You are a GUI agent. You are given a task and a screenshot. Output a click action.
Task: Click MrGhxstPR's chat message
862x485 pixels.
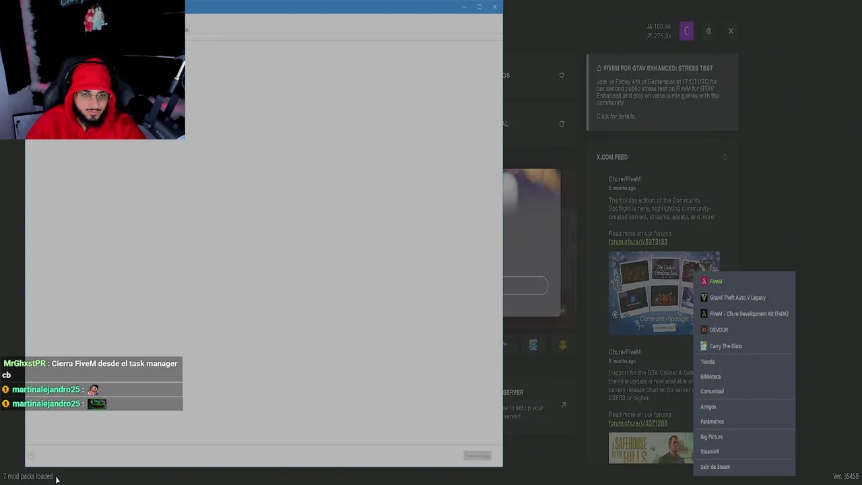(91, 369)
